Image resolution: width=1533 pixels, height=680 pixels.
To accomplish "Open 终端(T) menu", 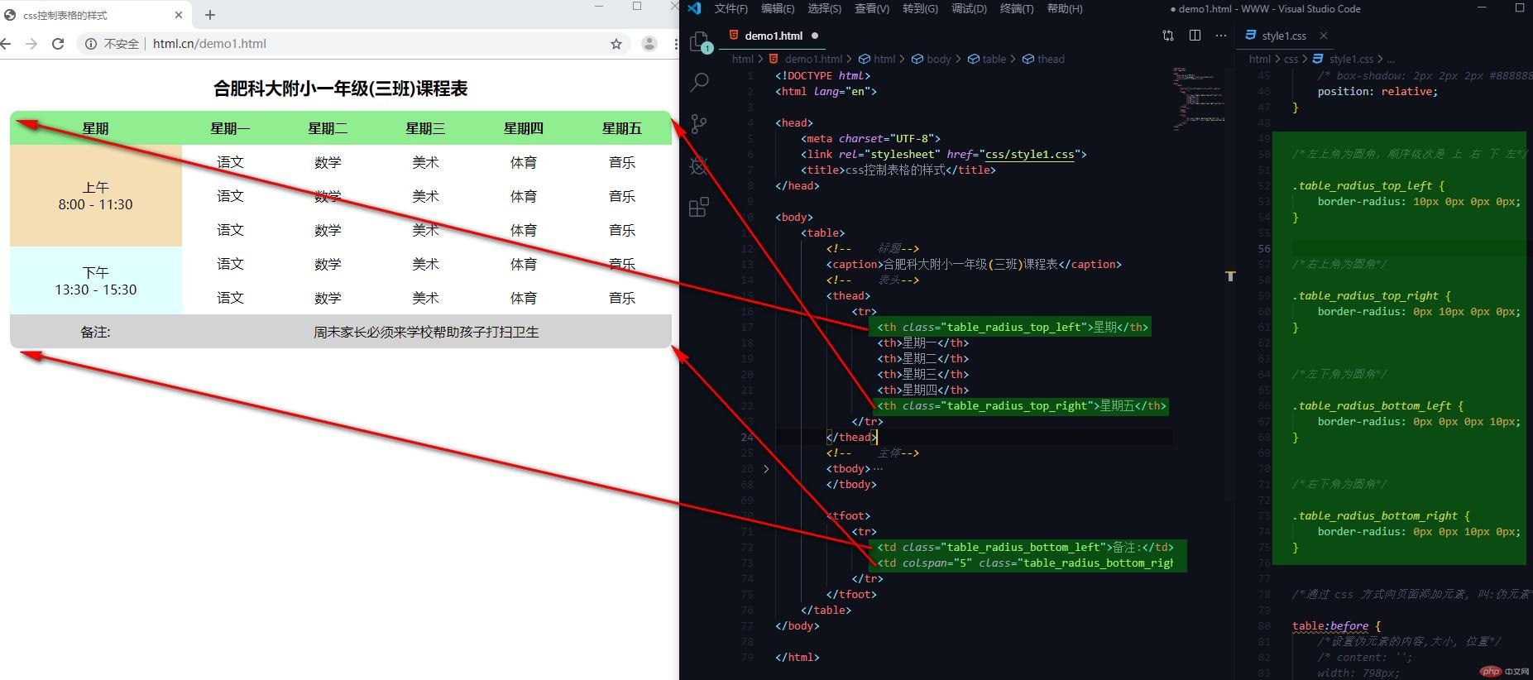I will pos(1017,8).
